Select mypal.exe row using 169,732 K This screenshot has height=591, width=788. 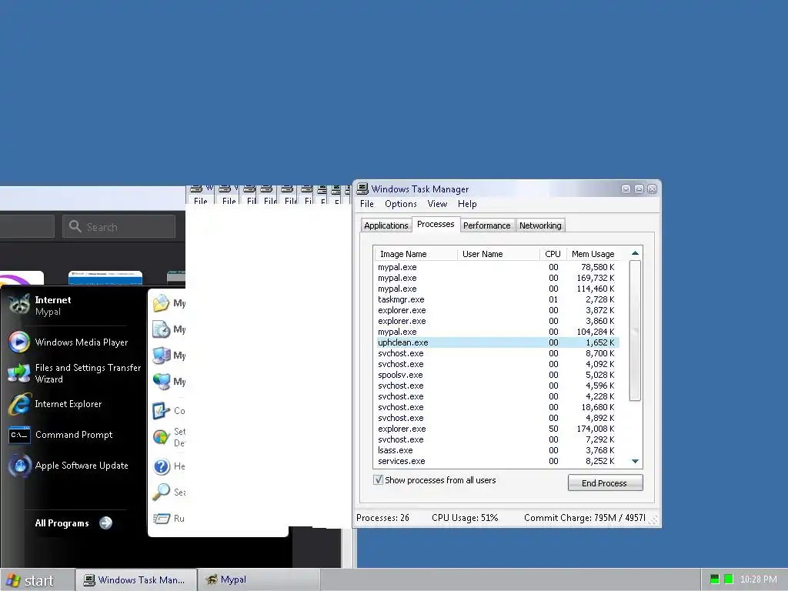[x=498, y=278]
